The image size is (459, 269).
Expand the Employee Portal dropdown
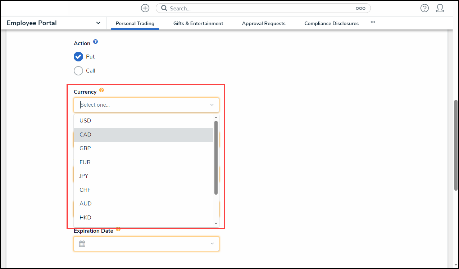pos(98,23)
